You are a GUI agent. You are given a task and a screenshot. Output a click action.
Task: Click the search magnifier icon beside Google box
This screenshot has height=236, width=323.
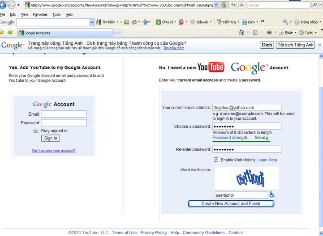pyautogui.click(x=314, y=5)
